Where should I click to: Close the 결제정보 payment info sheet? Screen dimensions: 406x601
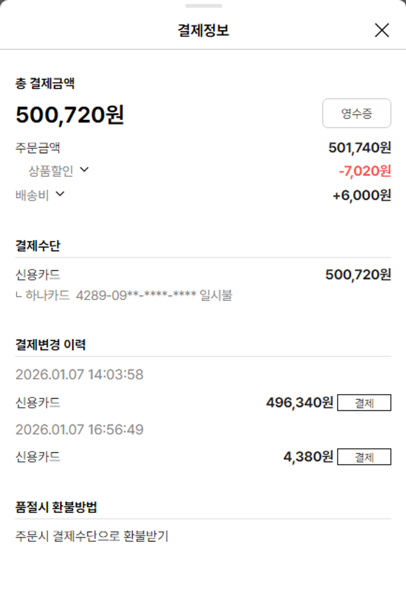(382, 30)
